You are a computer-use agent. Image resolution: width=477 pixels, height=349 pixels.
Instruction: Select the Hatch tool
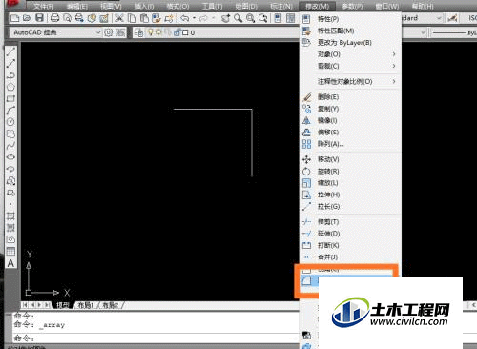[10, 216]
